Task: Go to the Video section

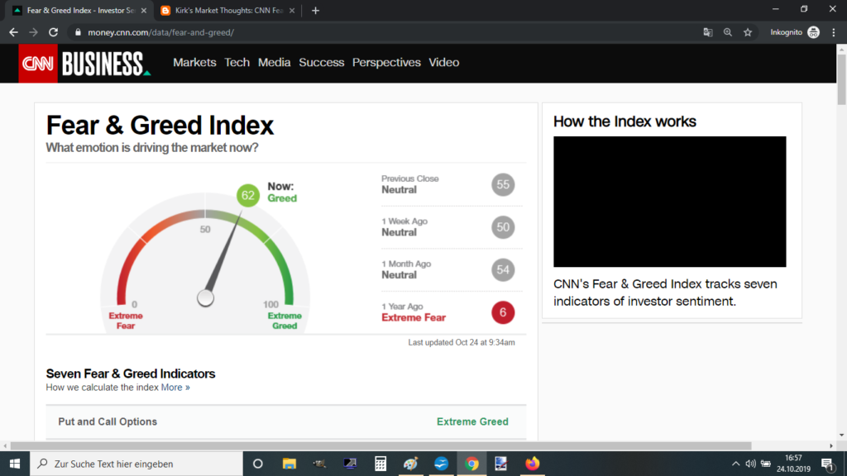Action: click(444, 63)
